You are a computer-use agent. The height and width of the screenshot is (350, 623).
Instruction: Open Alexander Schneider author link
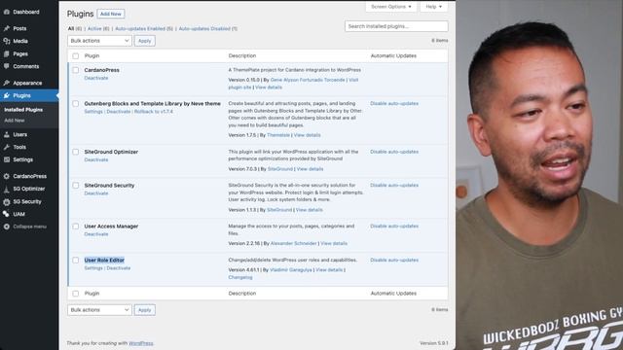(x=294, y=244)
